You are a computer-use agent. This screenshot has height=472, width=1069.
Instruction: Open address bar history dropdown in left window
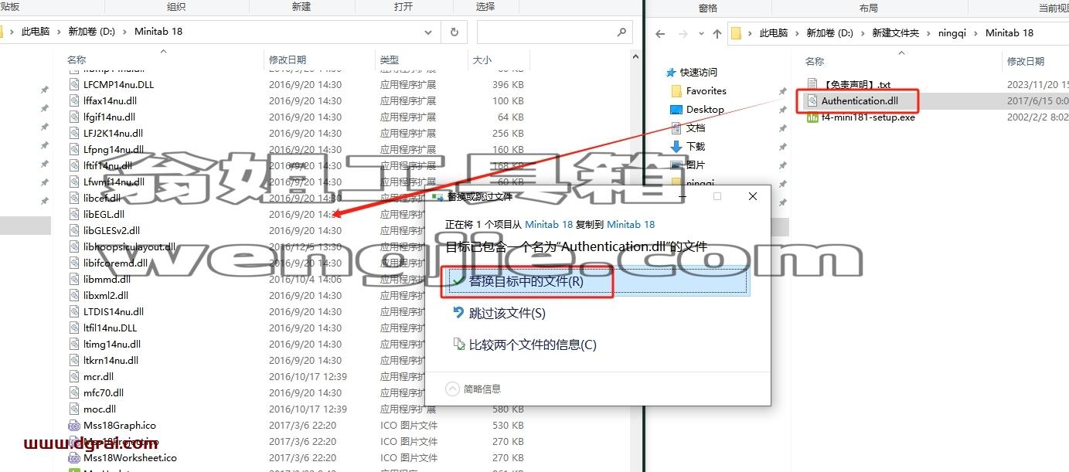click(x=428, y=32)
